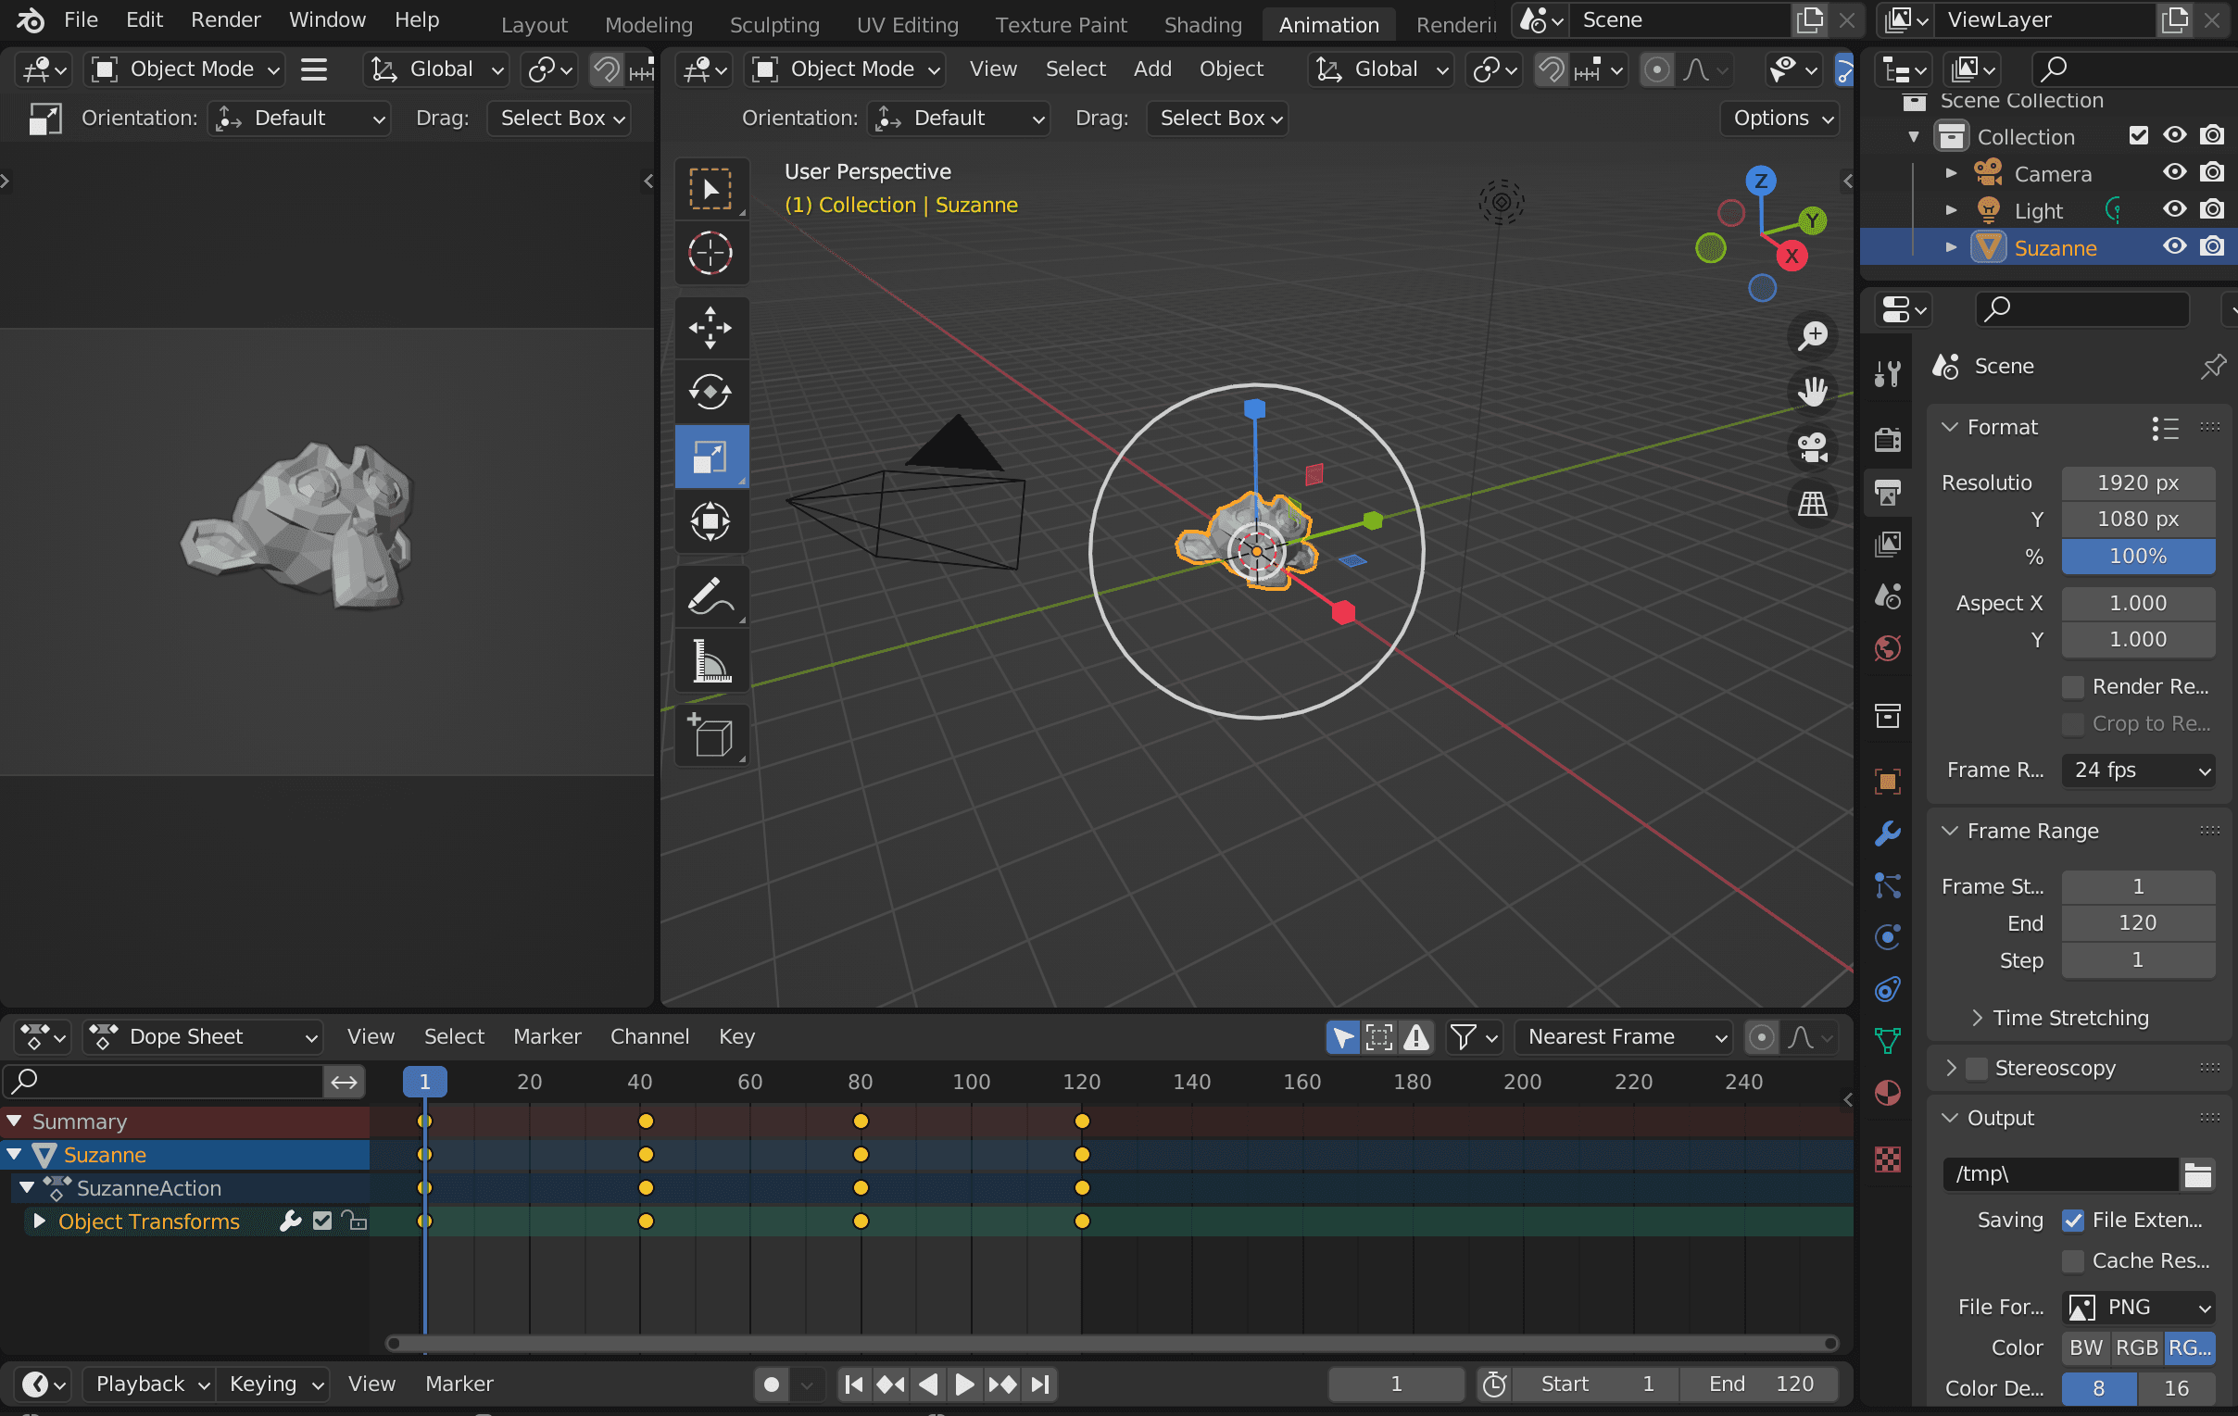The width and height of the screenshot is (2238, 1416).
Task: Expand Camera item in outliner
Action: (1952, 173)
